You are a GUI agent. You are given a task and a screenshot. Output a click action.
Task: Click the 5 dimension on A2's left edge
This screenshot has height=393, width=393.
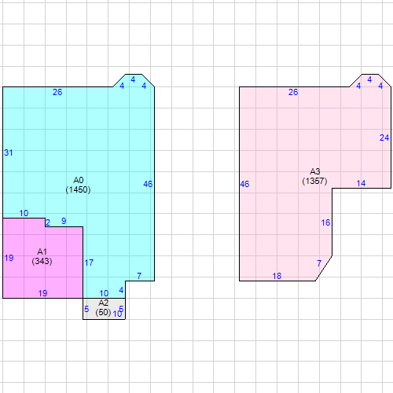[86, 309]
